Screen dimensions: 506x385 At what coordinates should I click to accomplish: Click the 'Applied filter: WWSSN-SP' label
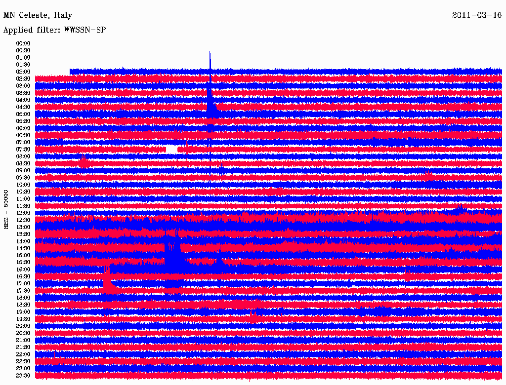[54, 30]
